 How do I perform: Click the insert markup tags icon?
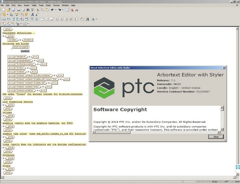click(4, 14)
